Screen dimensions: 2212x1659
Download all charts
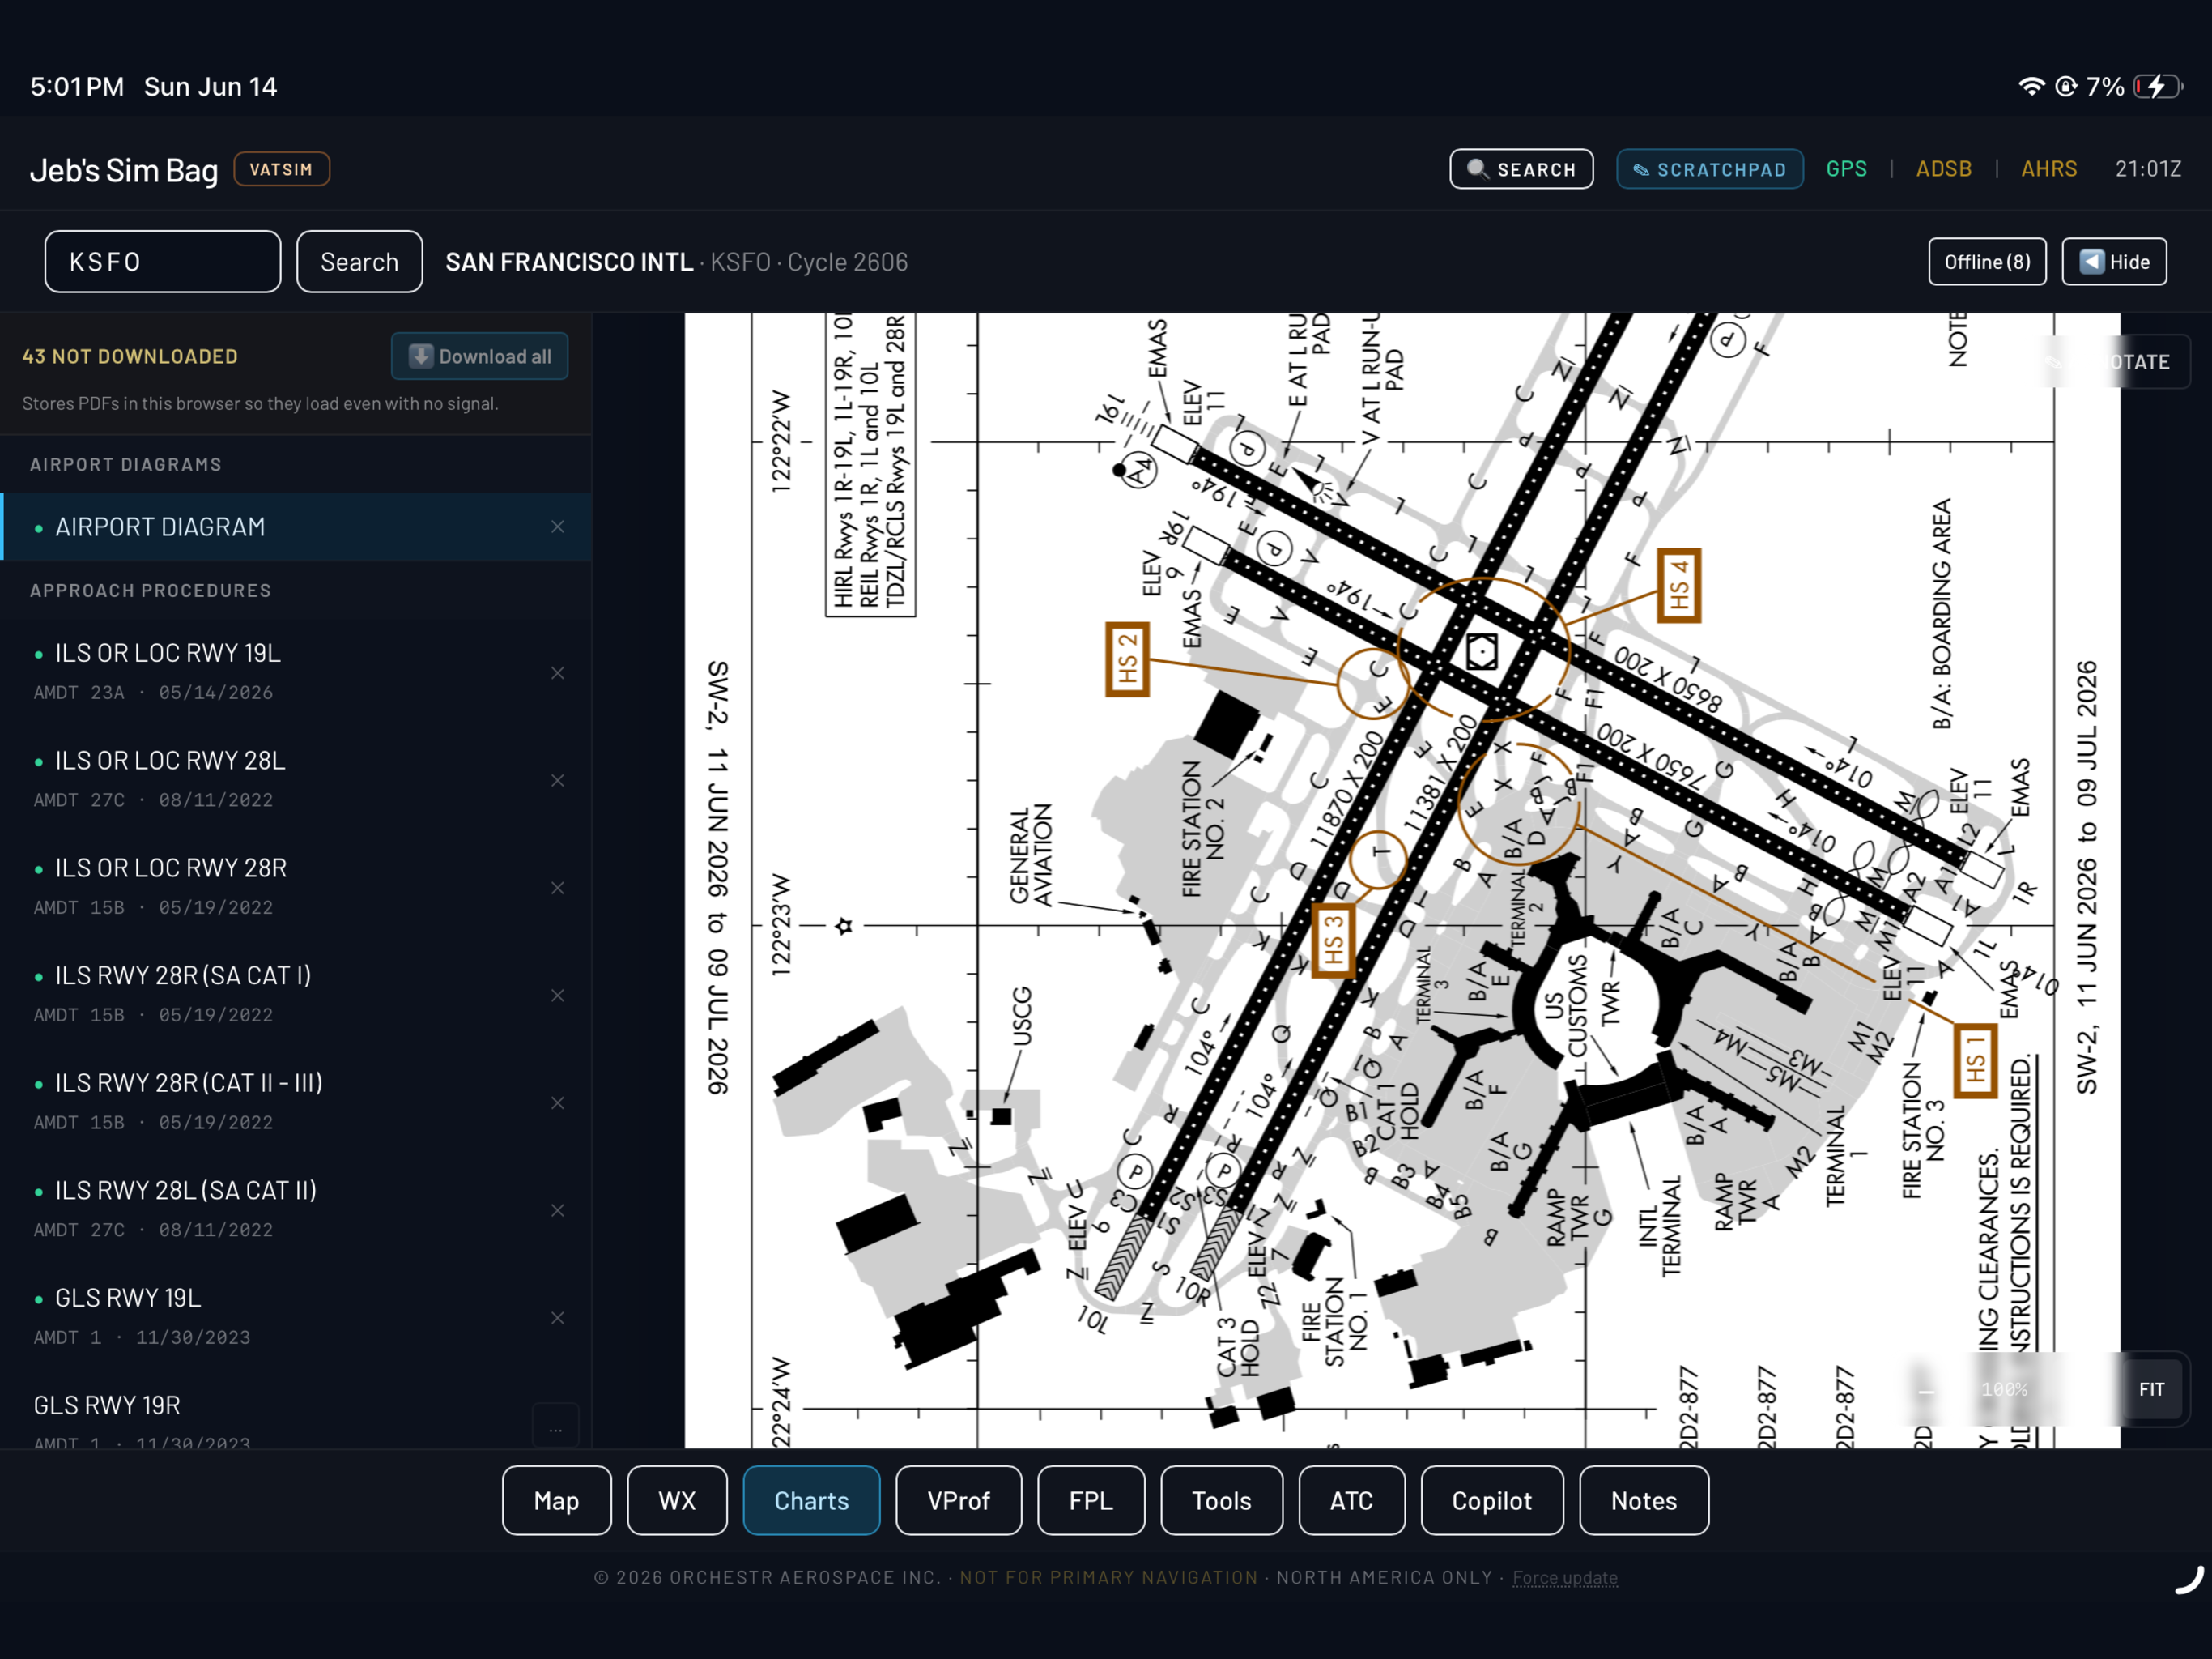pos(479,356)
